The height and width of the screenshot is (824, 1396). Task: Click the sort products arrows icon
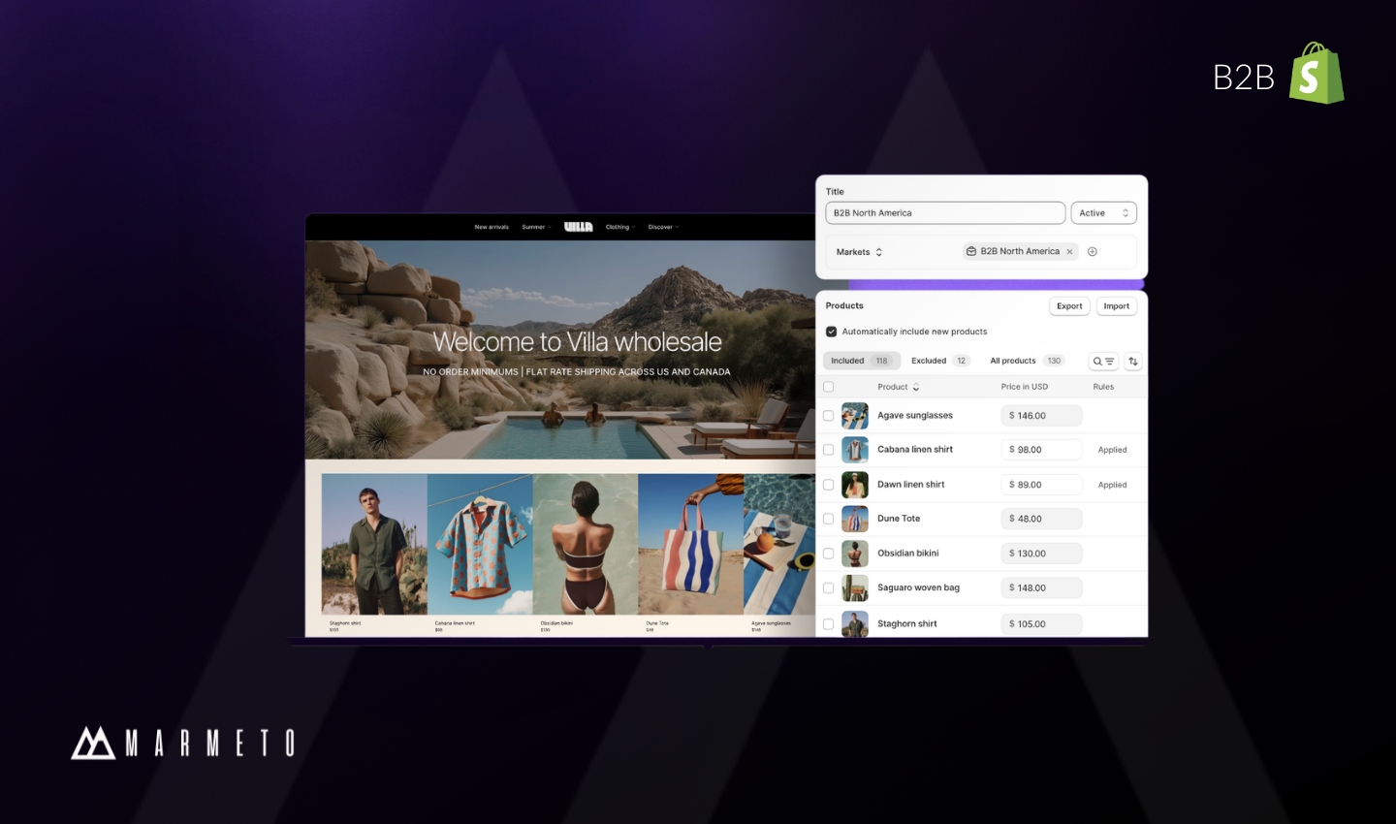1133,361
